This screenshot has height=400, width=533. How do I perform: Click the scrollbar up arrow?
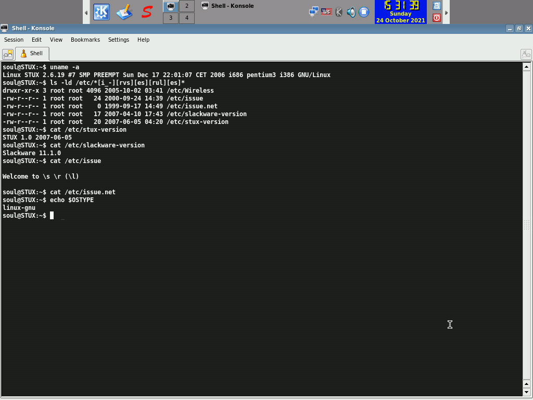[527, 67]
